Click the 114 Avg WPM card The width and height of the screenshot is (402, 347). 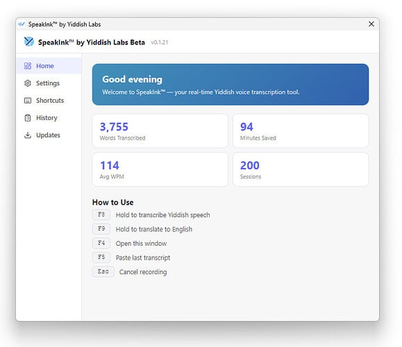pyautogui.click(x=160, y=169)
